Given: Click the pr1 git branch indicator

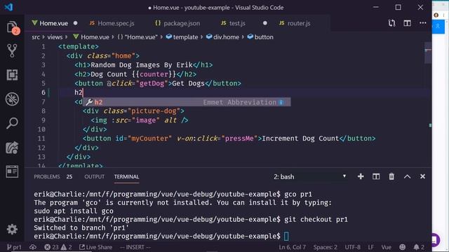Looking at the screenshot, I should tap(14, 247).
